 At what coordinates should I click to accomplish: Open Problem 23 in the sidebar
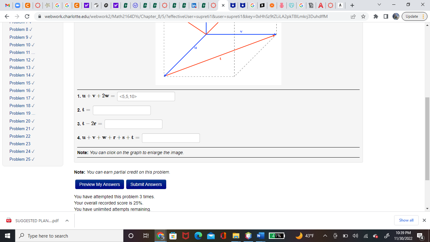[x=20, y=144]
